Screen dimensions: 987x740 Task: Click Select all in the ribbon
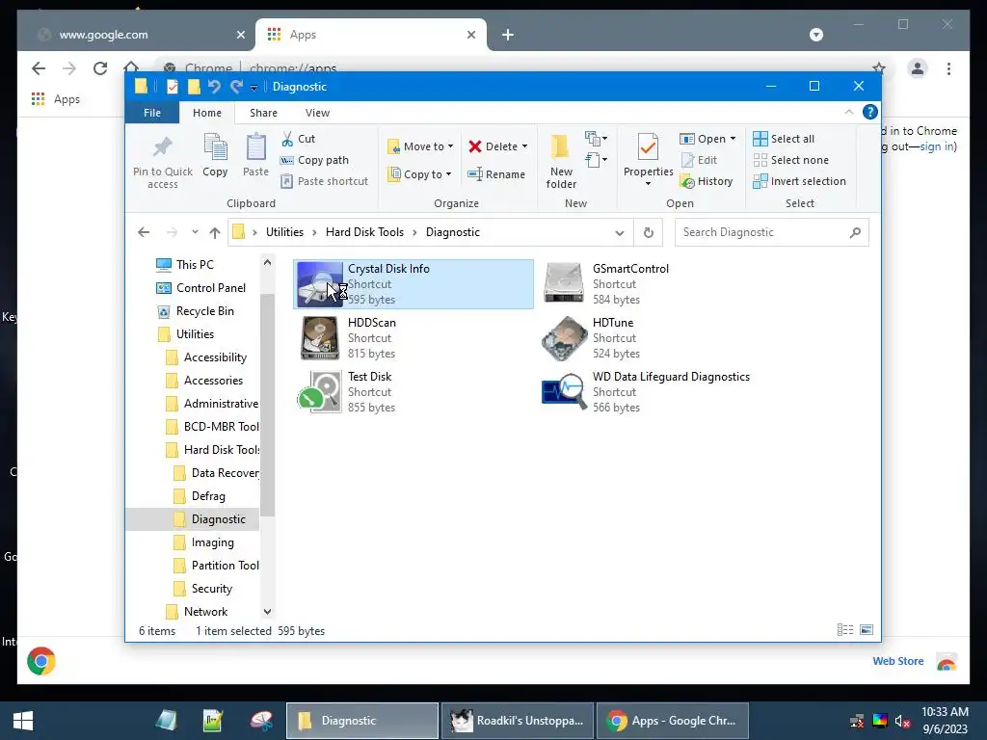pos(784,139)
